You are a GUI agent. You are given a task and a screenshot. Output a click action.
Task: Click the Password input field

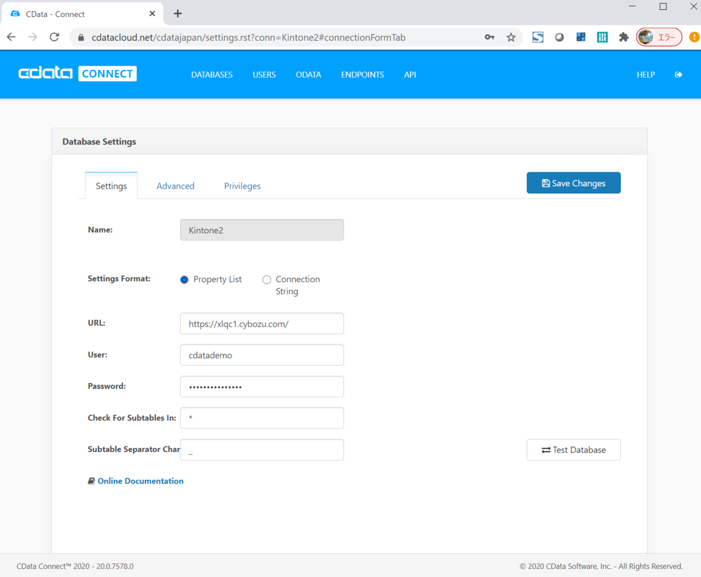click(x=262, y=387)
